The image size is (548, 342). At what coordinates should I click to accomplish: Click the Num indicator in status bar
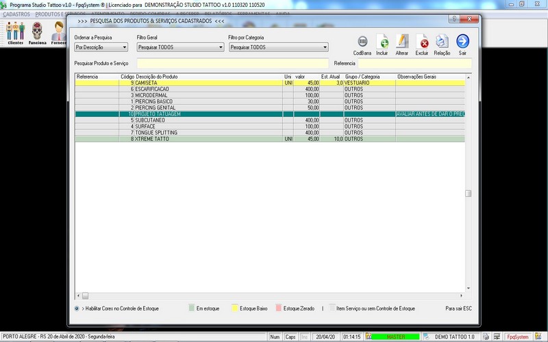[275, 337]
